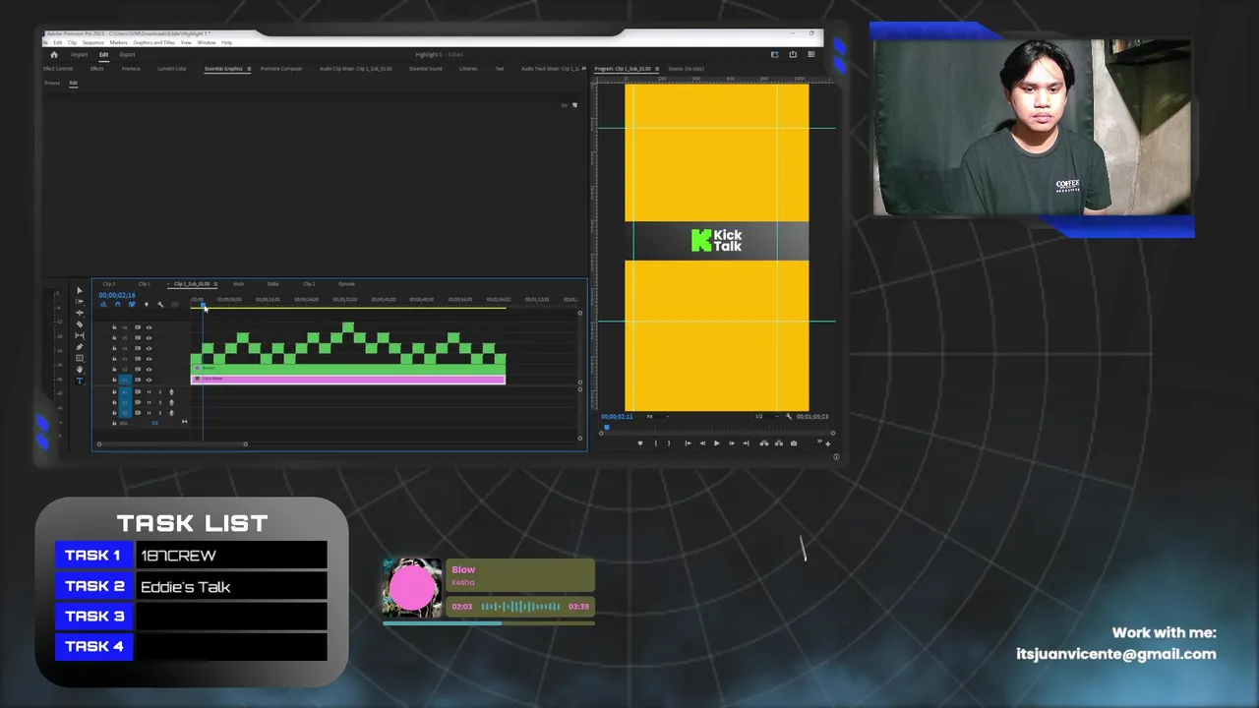Screen dimensions: 1259x708
Task: Toggle lock on track V3
Action: tap(114, 359)
